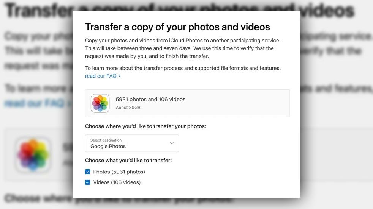
Task: Click the Photos (5931 photos) label text
Action: (x=119, y=172)
